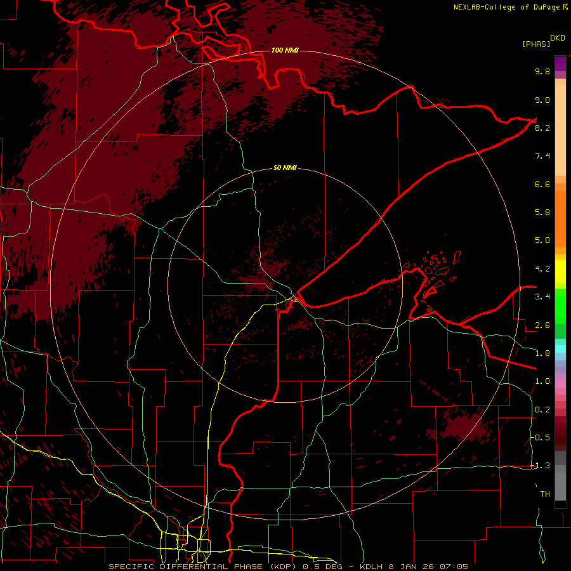Pick the gray segment at color bar bottom
This screenshot has width=571, height=571.
click(560, 487)
